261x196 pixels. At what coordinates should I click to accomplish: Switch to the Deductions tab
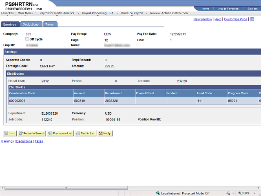[x=31, y=24]
